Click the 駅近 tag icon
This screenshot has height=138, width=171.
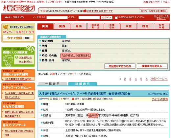[97, 99]
